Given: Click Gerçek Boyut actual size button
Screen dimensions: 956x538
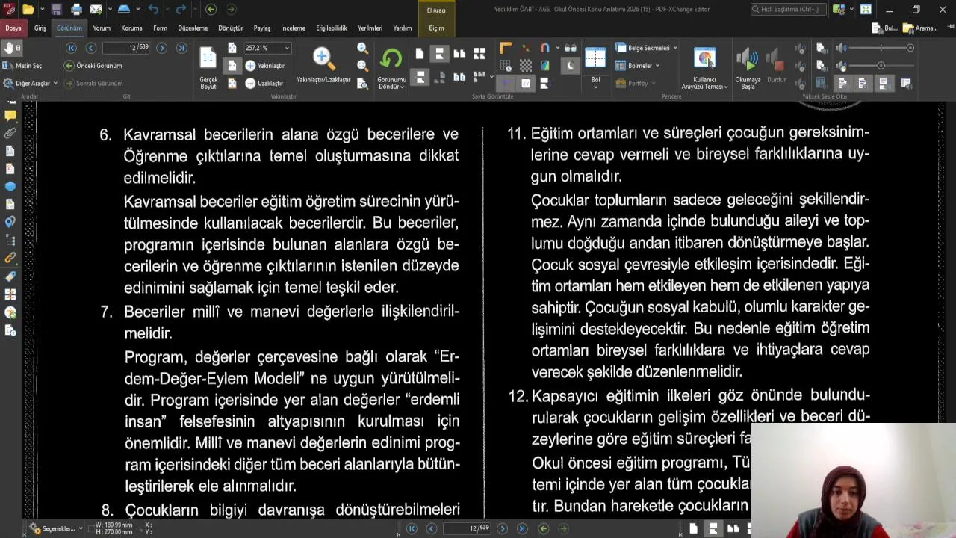Looking at the screenshot, I should (208, 69).
